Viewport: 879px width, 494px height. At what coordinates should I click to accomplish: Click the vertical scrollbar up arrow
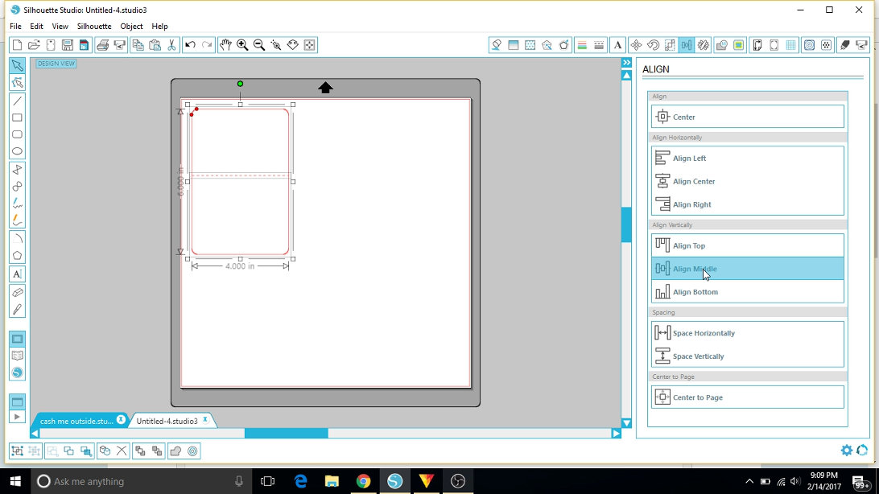coord(627,76)
